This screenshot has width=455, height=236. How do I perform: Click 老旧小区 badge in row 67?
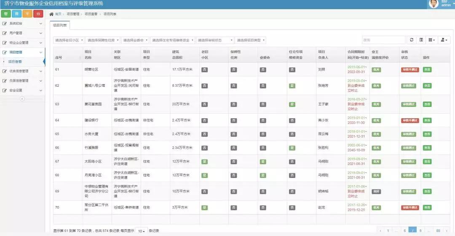tap(205, 162)
